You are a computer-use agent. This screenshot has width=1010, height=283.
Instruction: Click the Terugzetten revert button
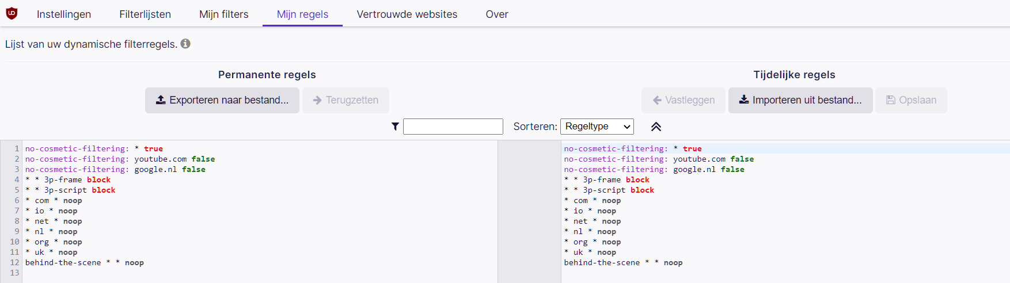coord(345,100)
